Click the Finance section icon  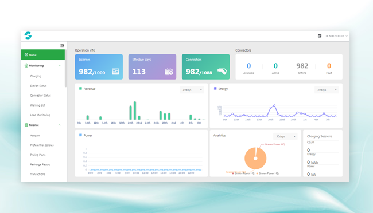(x=26, y=125)
